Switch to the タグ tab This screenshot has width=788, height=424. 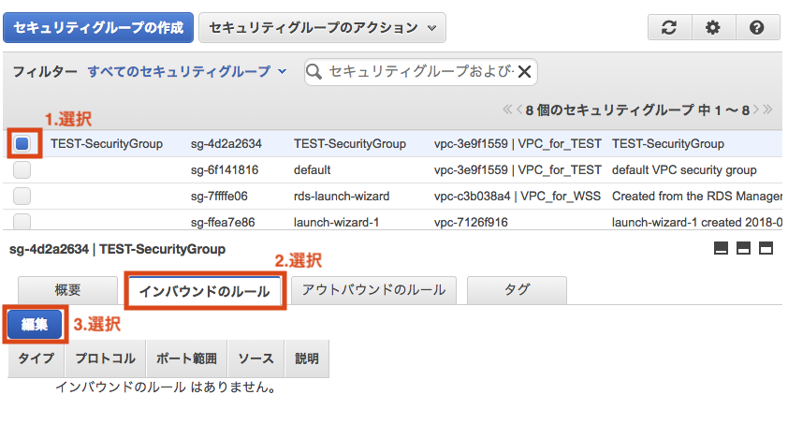(517, 290)
